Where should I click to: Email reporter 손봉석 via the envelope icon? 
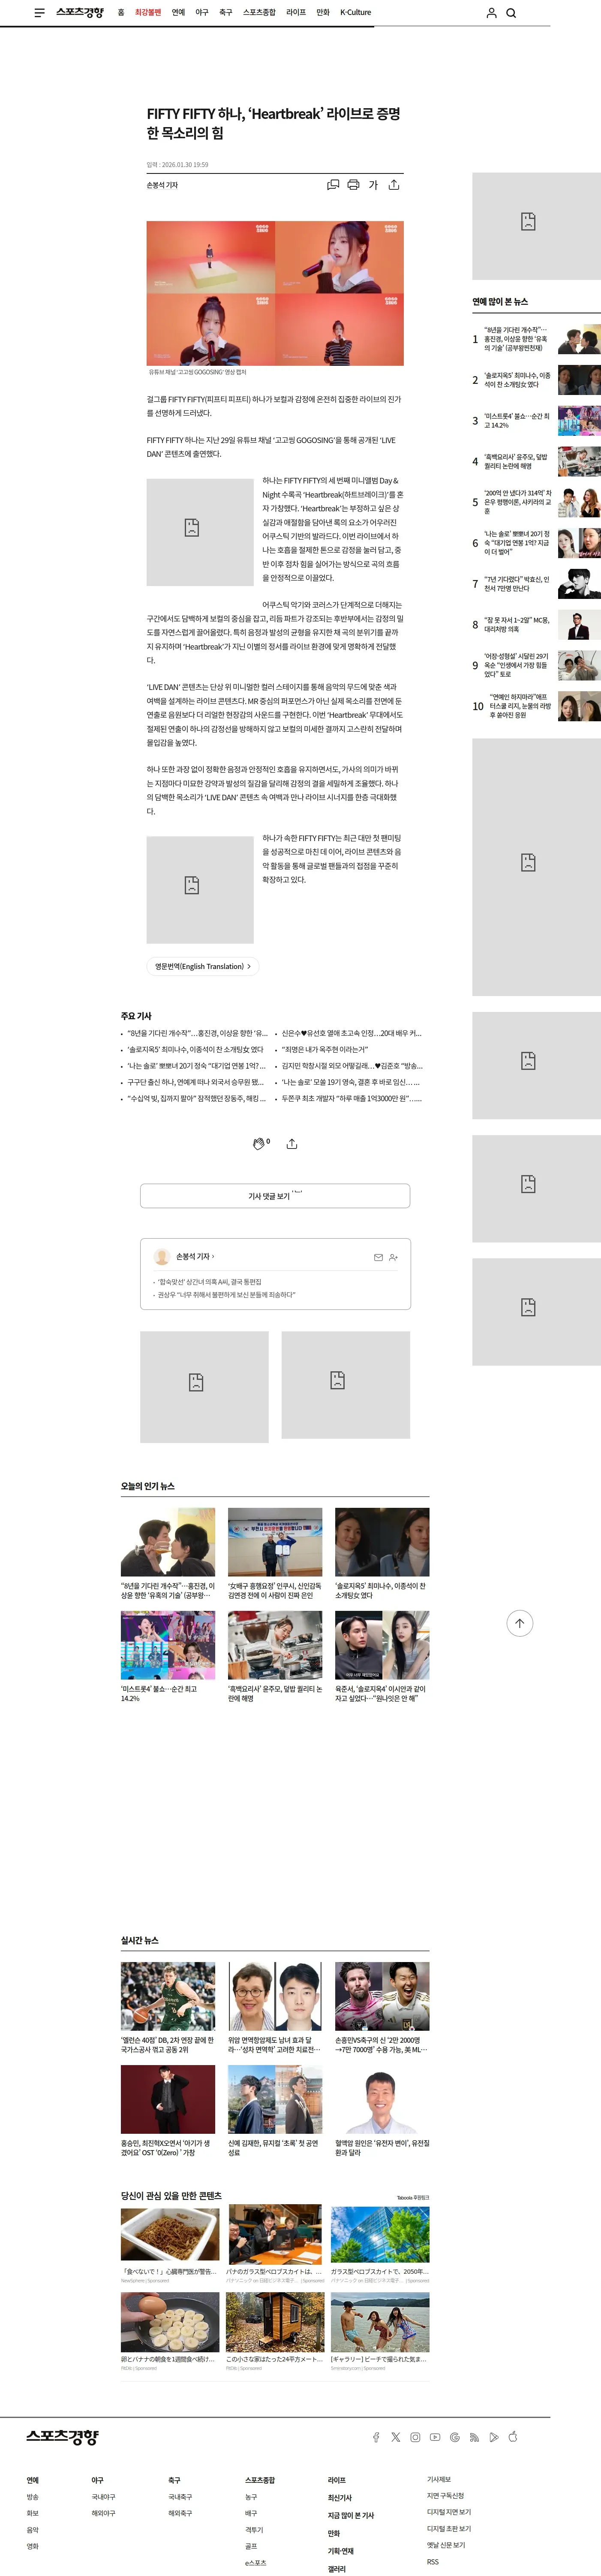(379, 1257)
